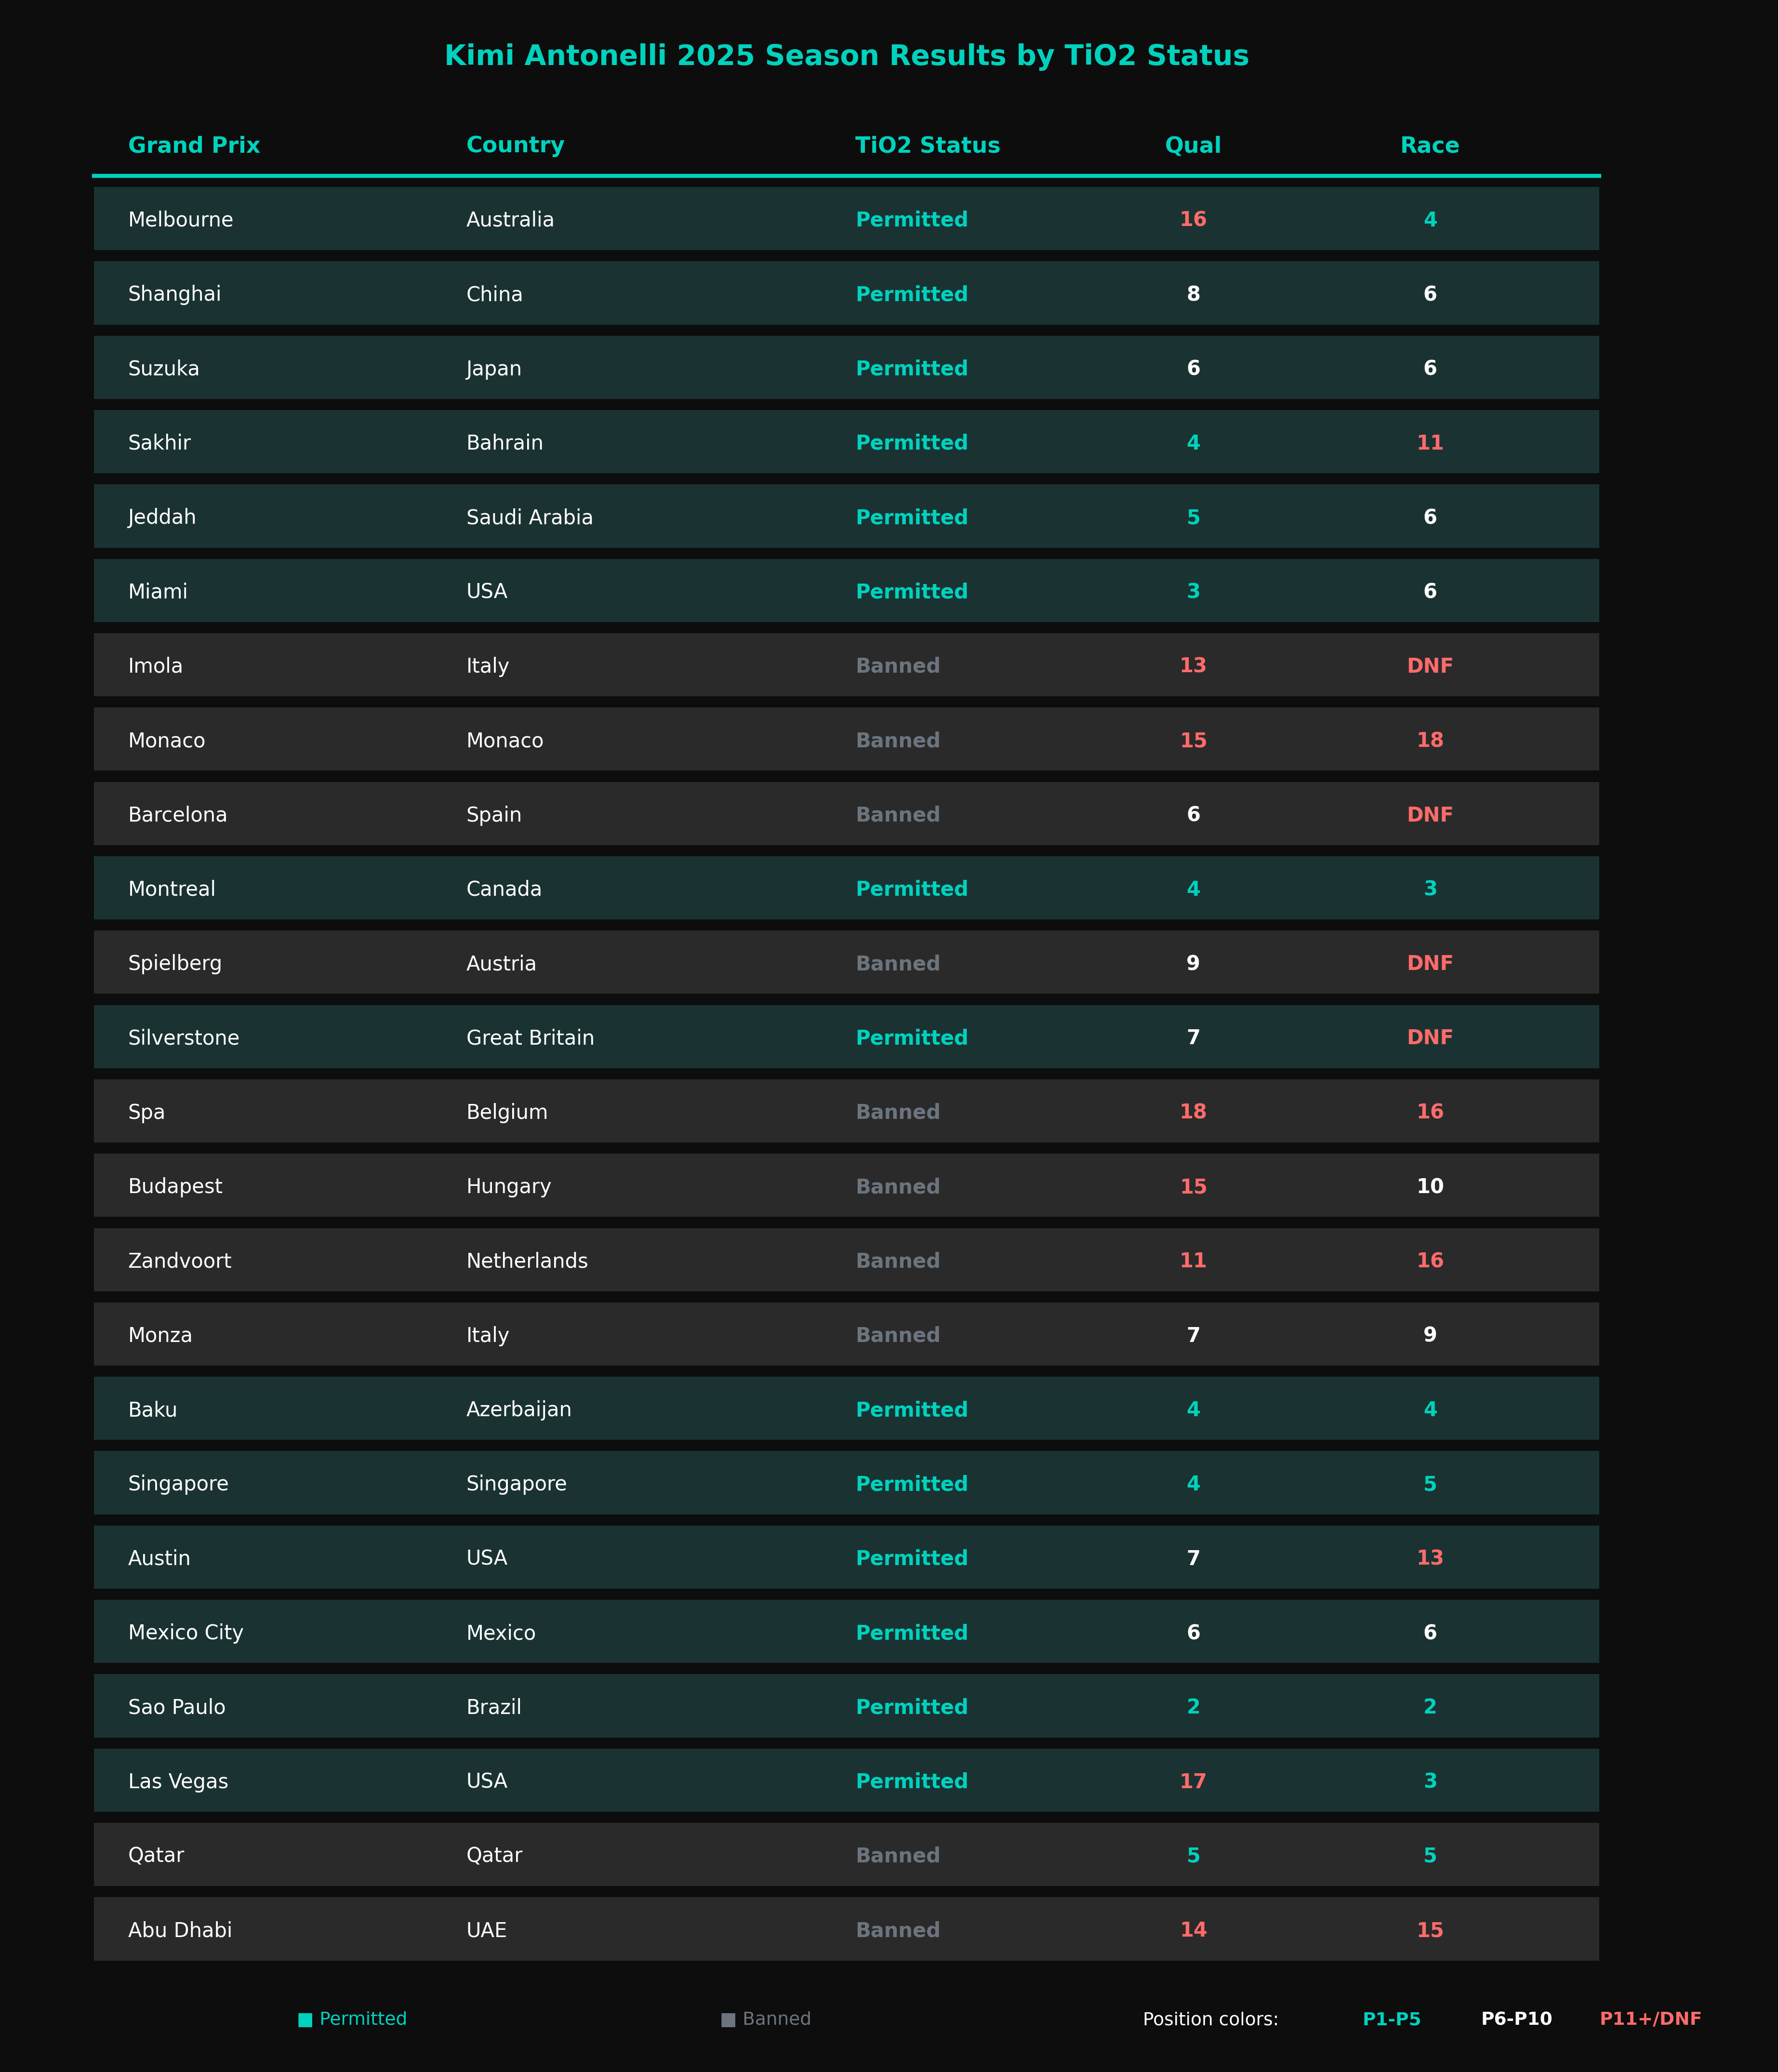The height and width of the screenshot is (2072, 1778).
Task: Select the Melbourne row name
Action: tap(180, 219)
